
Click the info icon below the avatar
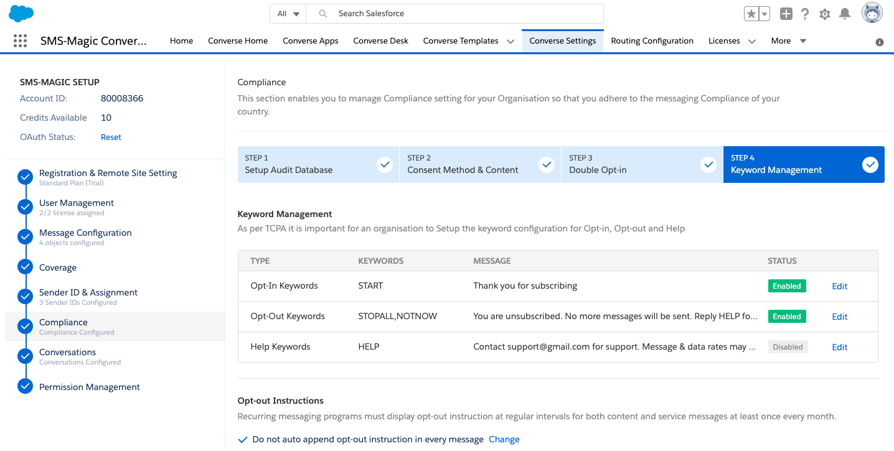pos(880,42)
